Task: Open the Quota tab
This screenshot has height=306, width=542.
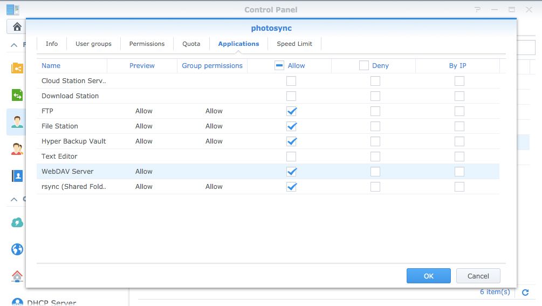Action: 191,44
